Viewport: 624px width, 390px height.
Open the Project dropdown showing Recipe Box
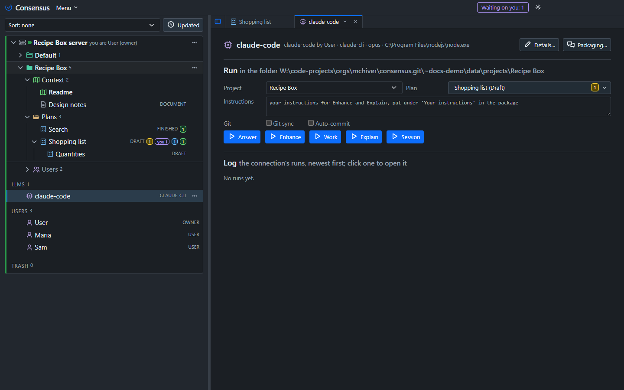point(334,88)
